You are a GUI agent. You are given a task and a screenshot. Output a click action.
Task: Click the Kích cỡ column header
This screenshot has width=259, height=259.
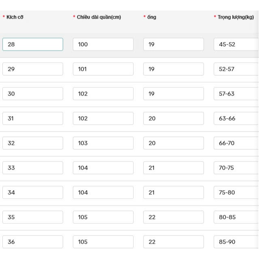(15, 17)
